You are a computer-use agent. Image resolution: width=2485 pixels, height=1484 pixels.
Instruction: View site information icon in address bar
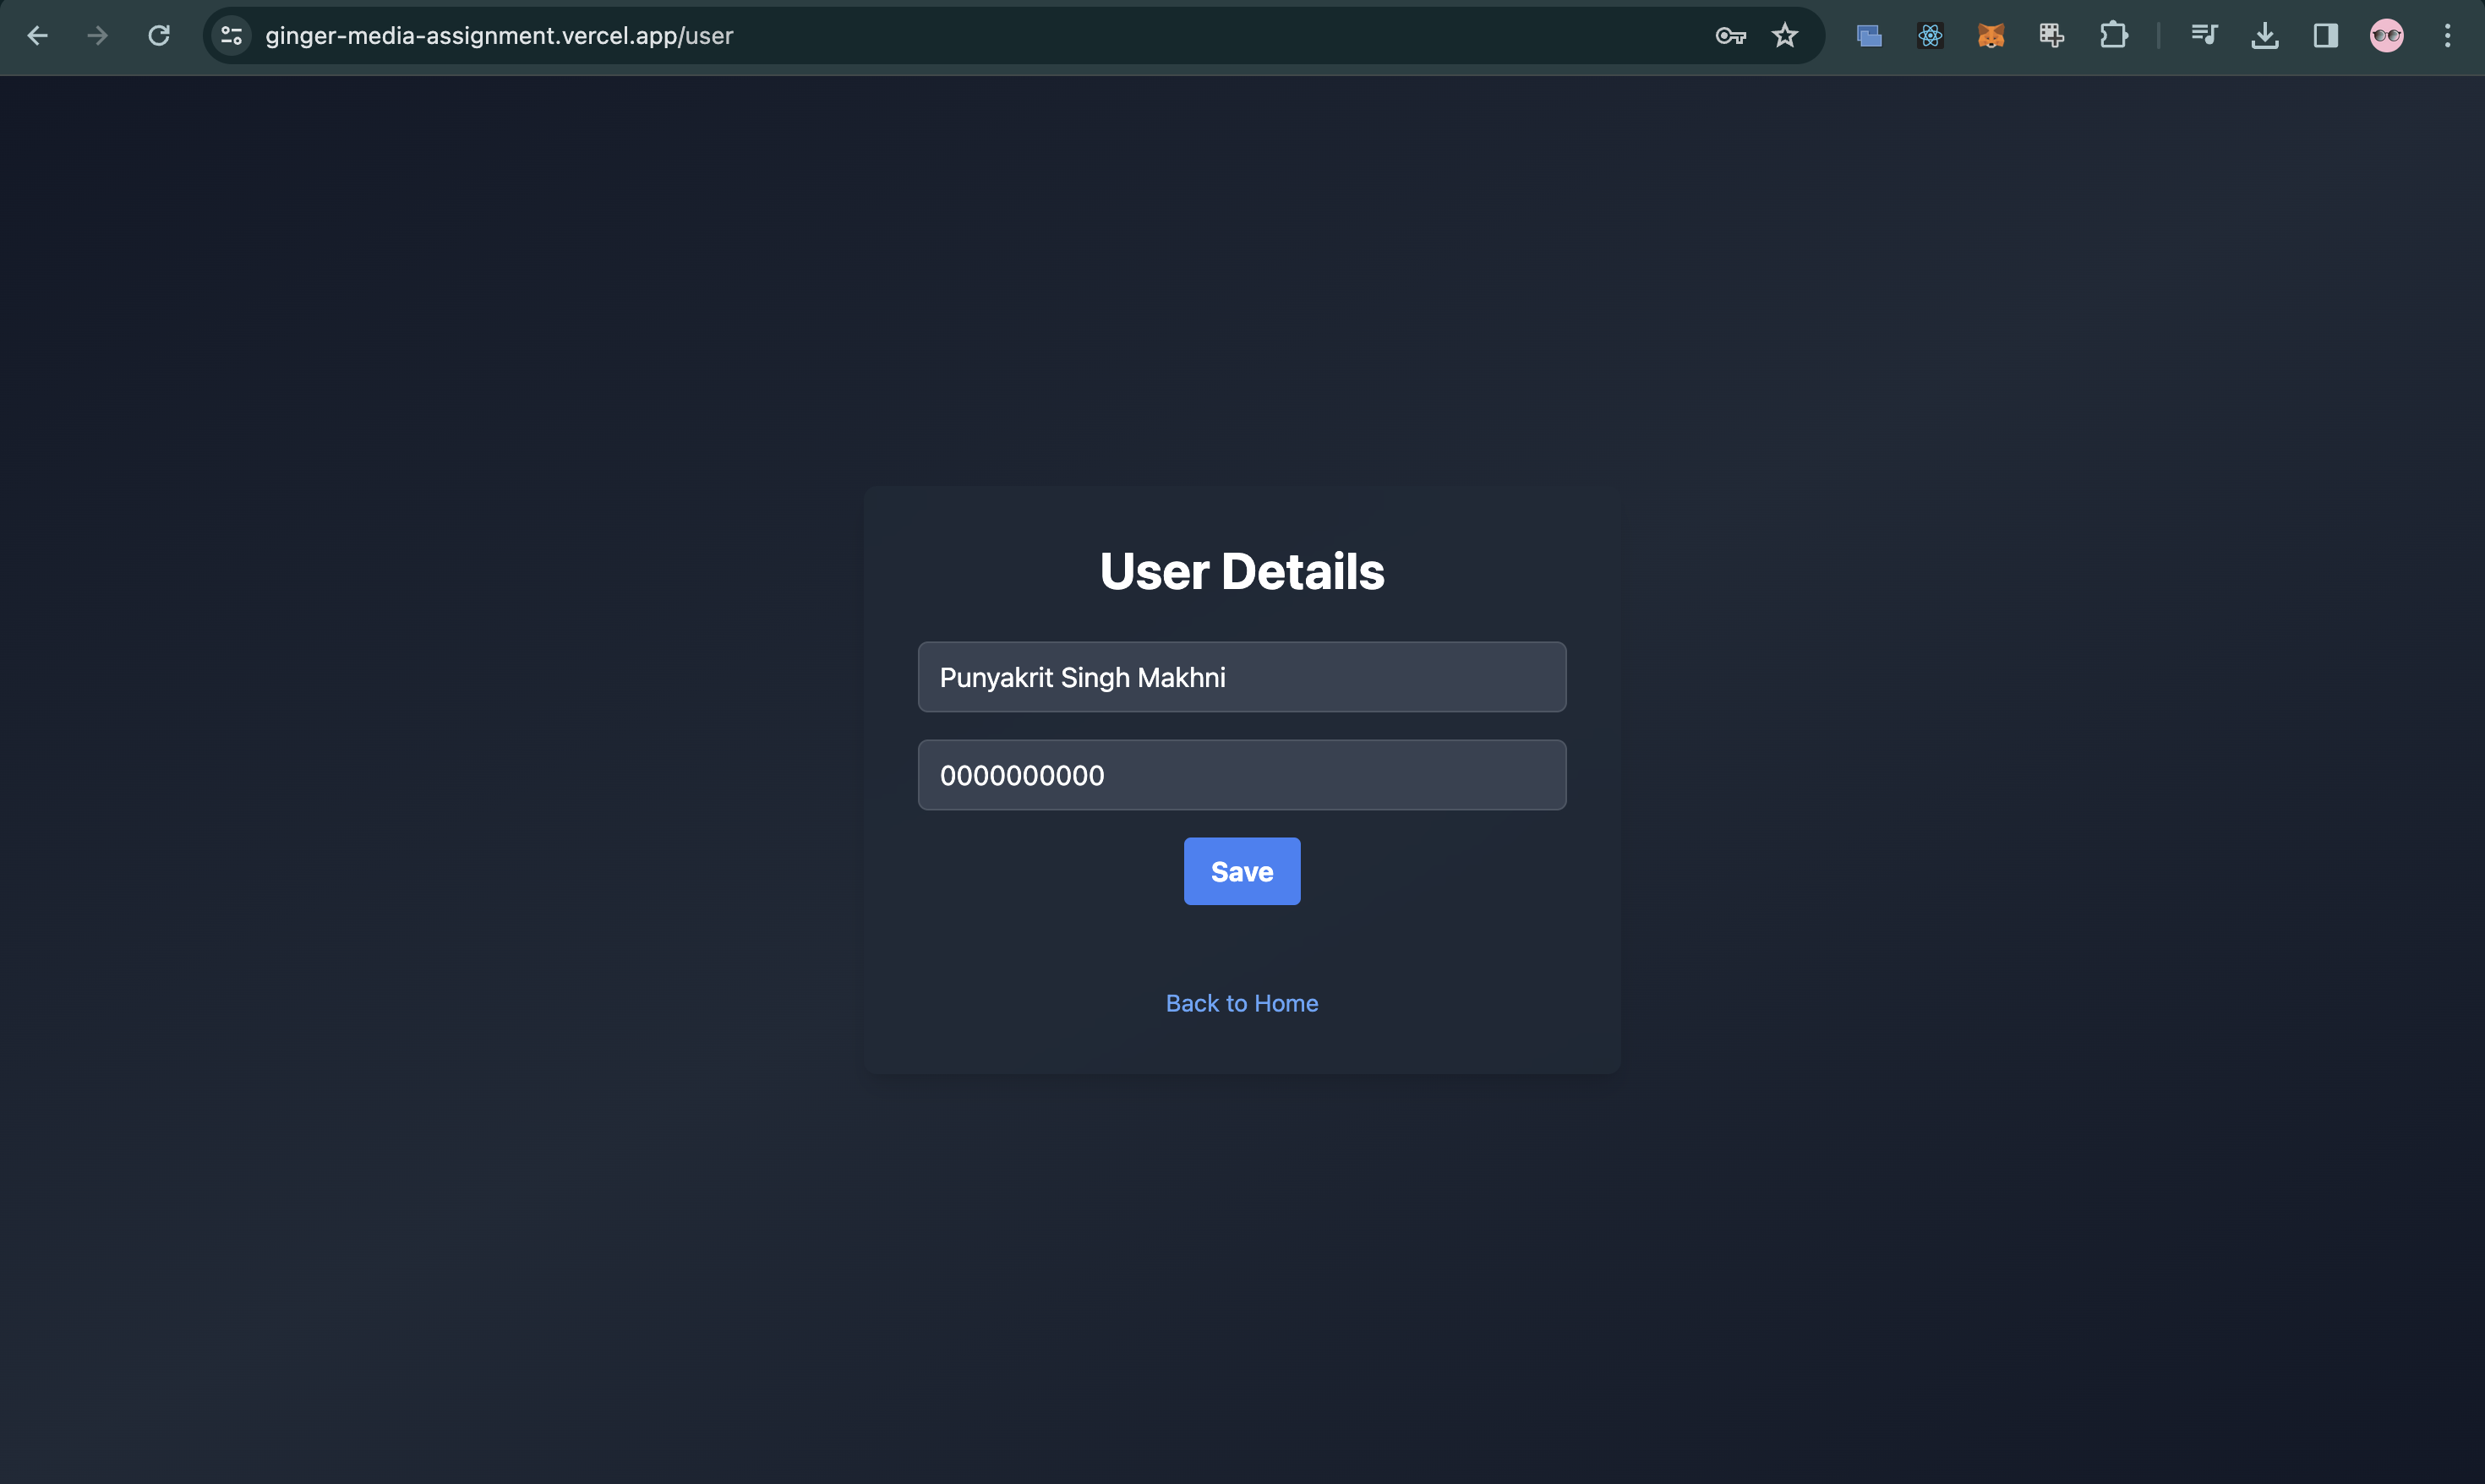232,36
